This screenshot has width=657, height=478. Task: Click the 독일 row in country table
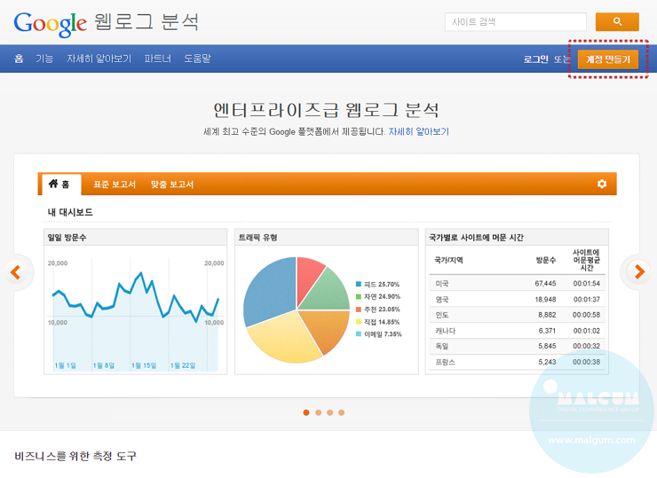(x=517, y=346)
